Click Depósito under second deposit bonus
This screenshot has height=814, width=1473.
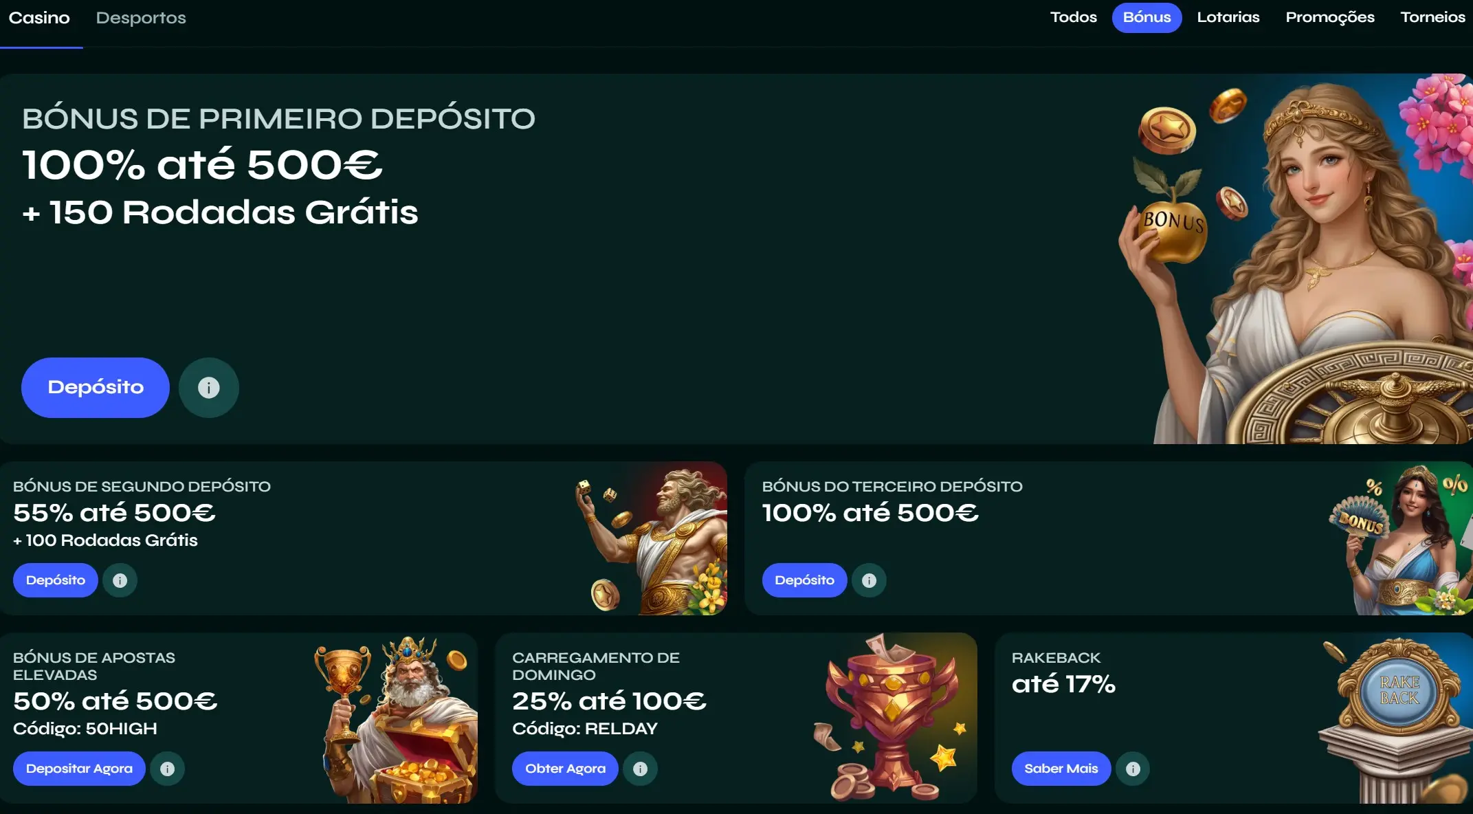[x=56, y=580]
